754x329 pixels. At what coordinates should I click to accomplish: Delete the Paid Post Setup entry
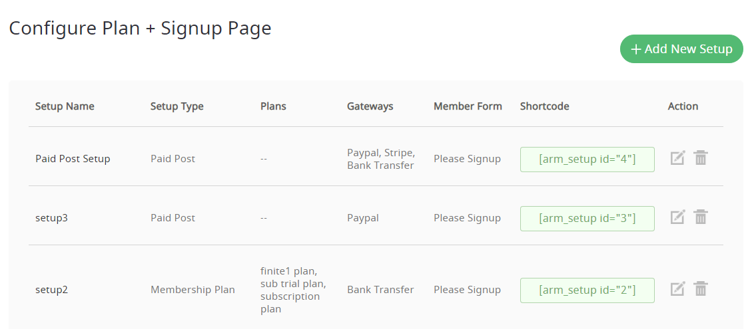[701, 158]
